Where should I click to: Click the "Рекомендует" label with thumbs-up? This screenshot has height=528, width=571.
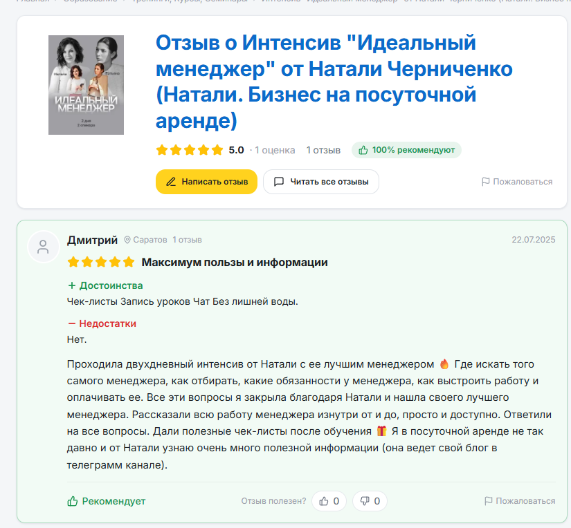(x=107, y=501)
